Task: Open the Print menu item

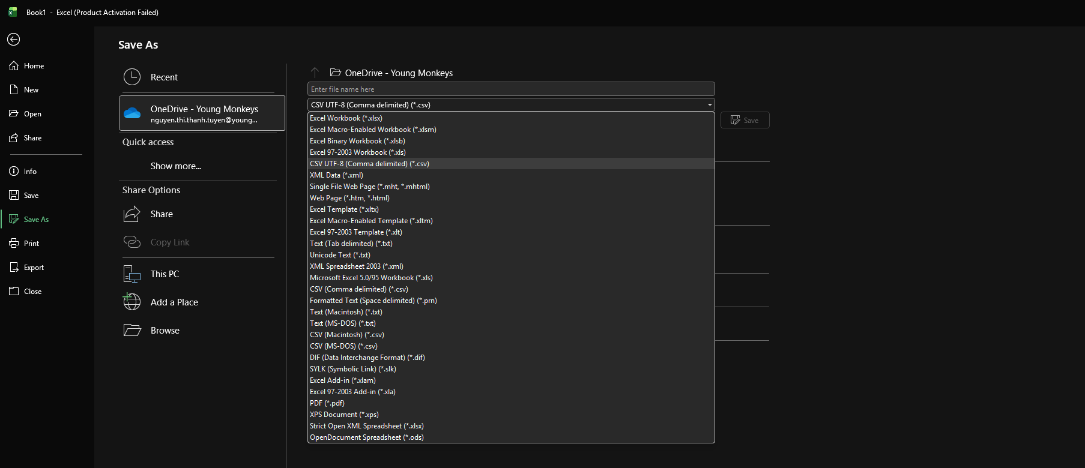Action: [x=31, y=244]
